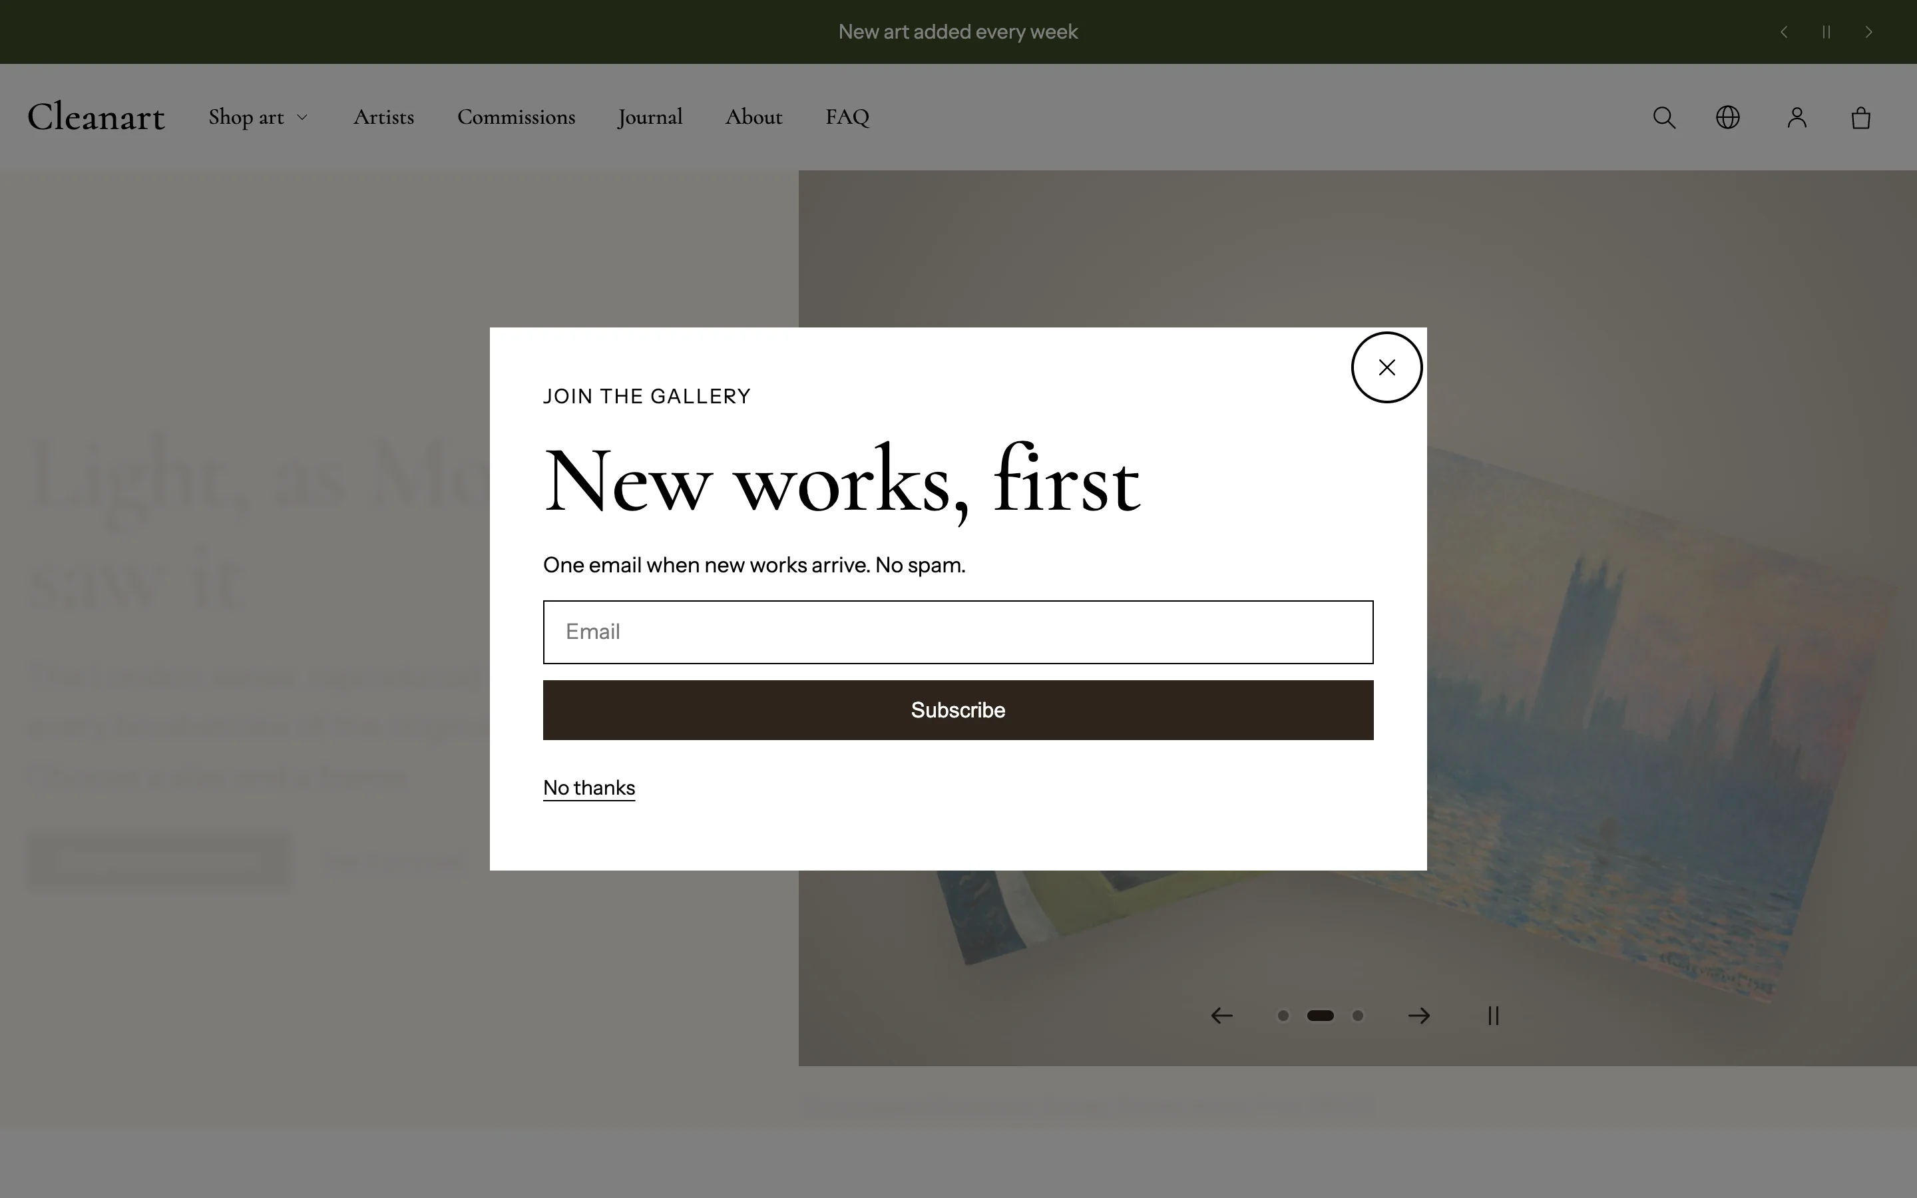Pause the announcement bar rotation
This screenshot has width=1917, height=1198.
[1826, 32]
